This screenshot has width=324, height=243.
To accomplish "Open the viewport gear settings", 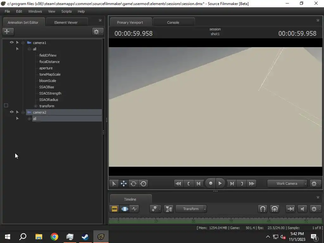I will (x=315, y=184).
